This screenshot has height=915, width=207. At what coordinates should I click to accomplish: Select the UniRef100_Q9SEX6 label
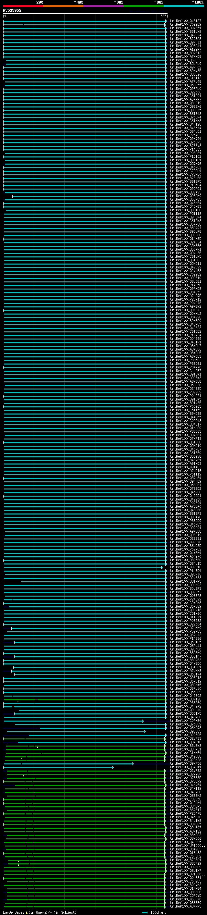click(186, 106)
